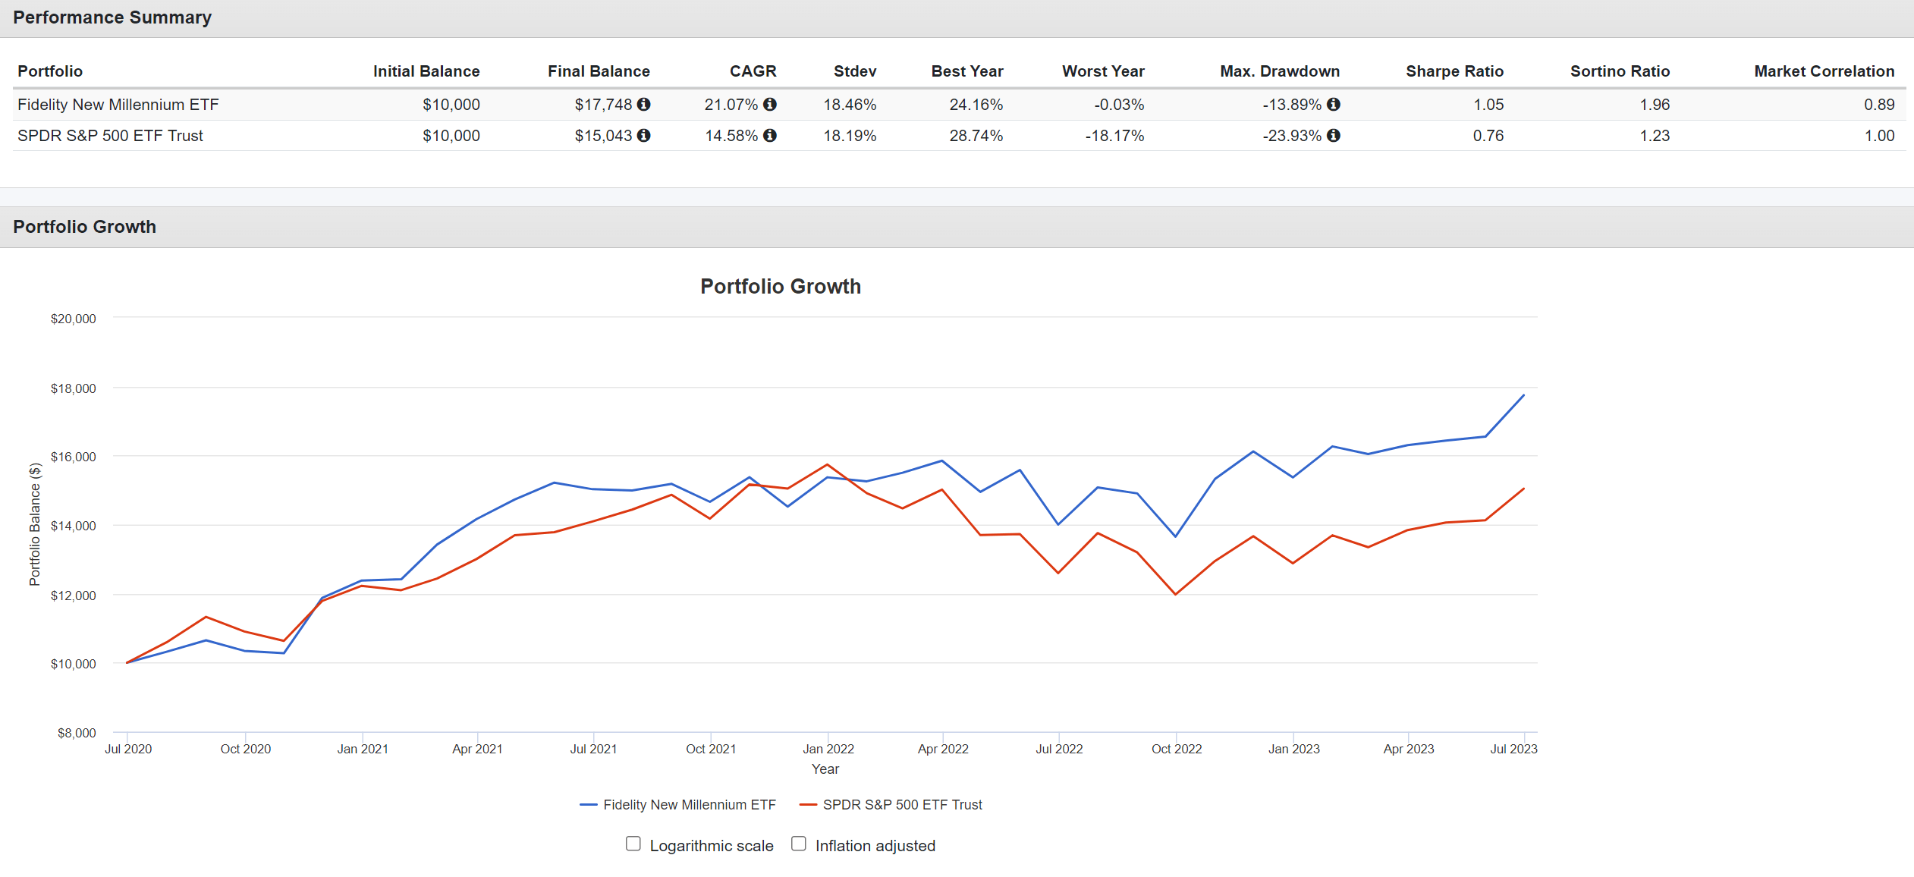Click the Market Correlation column header
The height and width of the screenshot is (877, 1914).
click(1824, 71)
